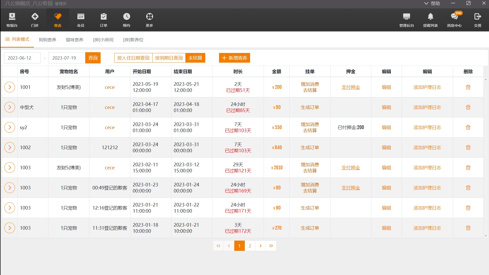Go to the previous results page
489x275 pixels.
[229, 246]
